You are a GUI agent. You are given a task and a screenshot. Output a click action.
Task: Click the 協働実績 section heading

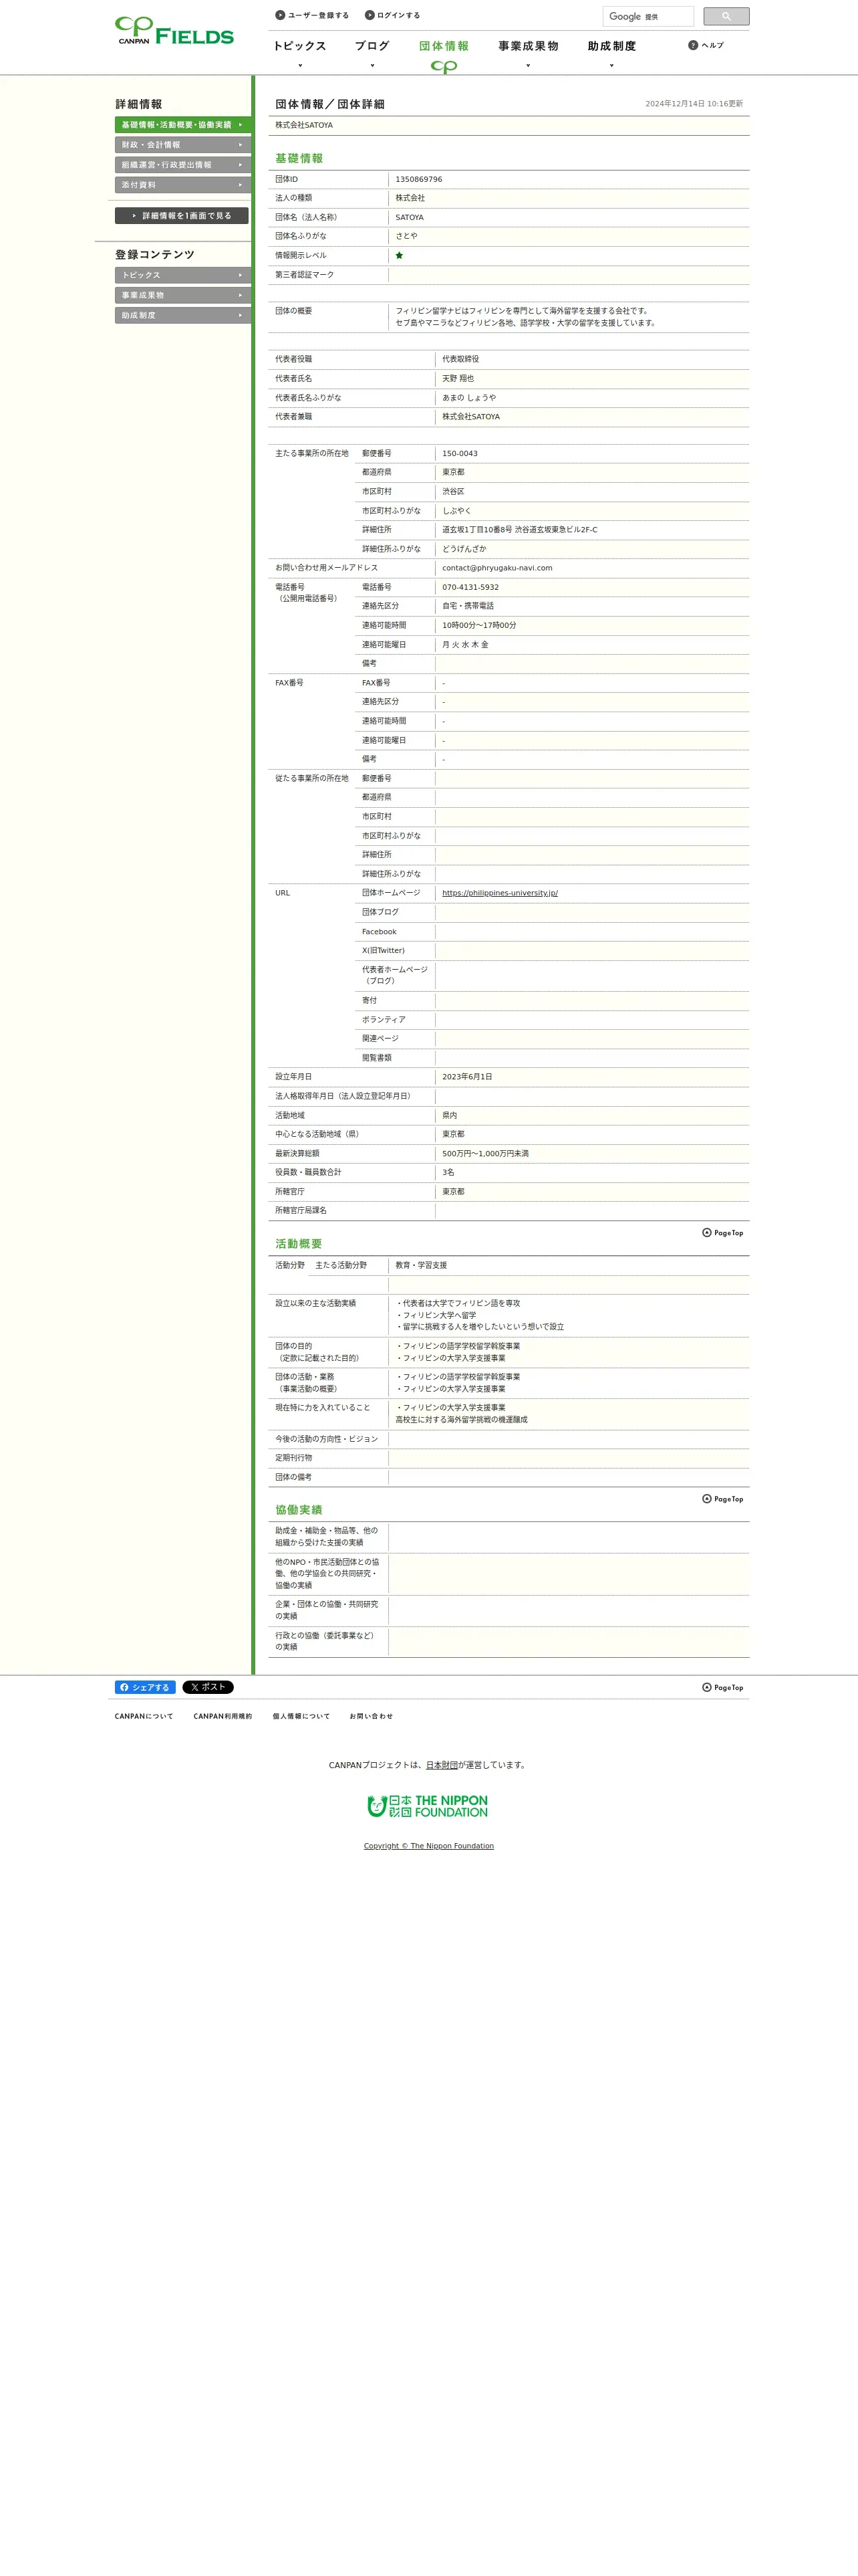click(x=299, y=1510)
